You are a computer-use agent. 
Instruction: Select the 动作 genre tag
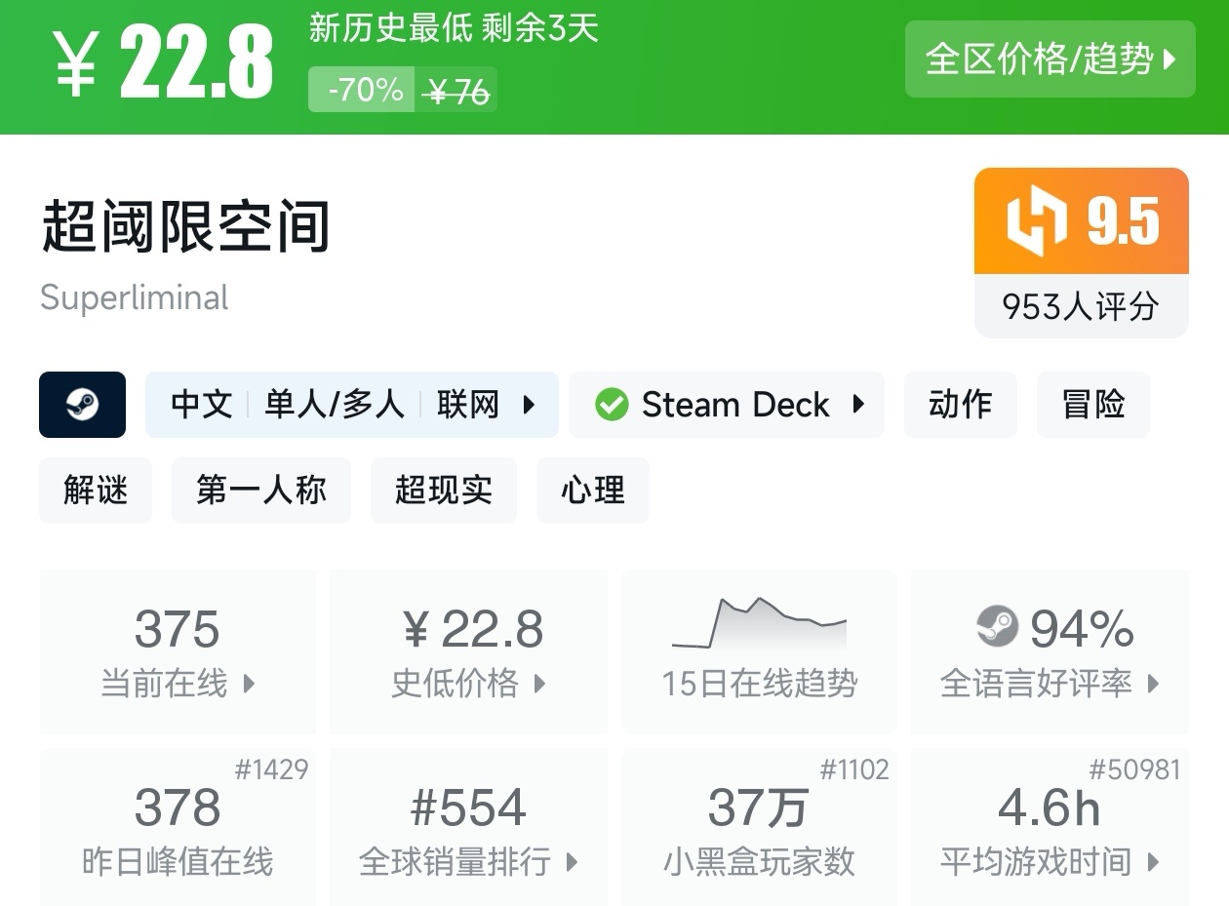pyautogui.click(x=960, y=404)
